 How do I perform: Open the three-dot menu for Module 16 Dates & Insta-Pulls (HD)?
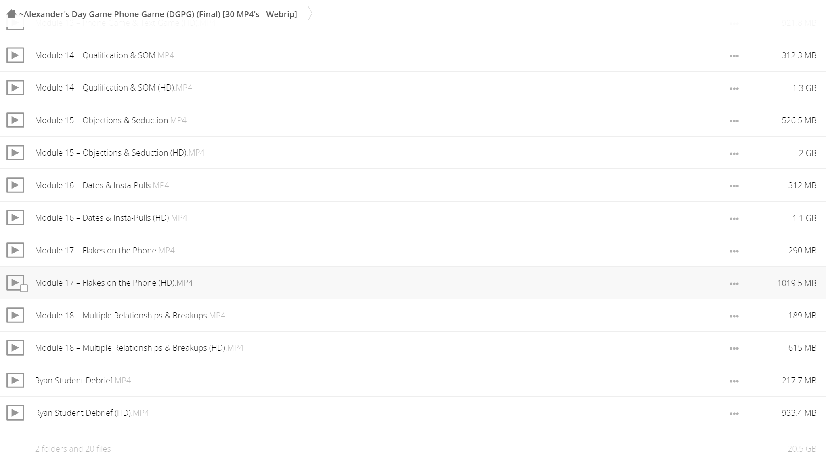[734, 219]
